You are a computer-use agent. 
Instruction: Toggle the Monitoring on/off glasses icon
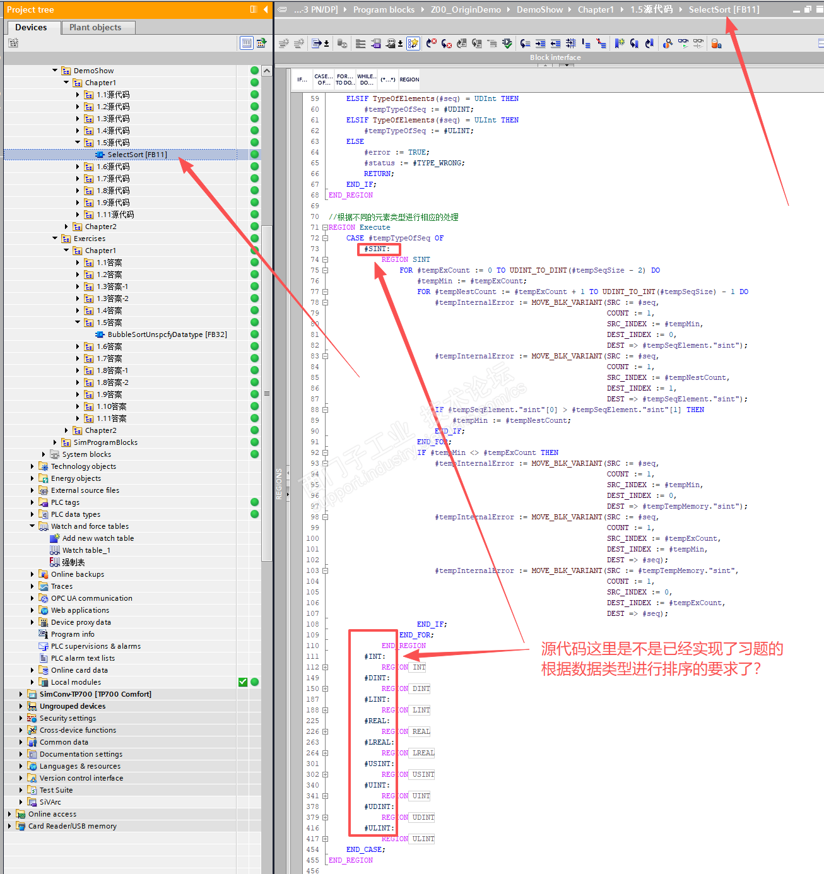(683, 44)
